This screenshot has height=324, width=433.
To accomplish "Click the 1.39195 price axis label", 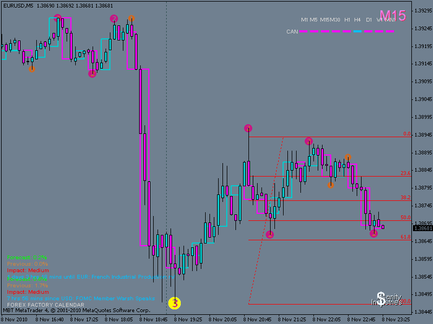I will 423,46.
